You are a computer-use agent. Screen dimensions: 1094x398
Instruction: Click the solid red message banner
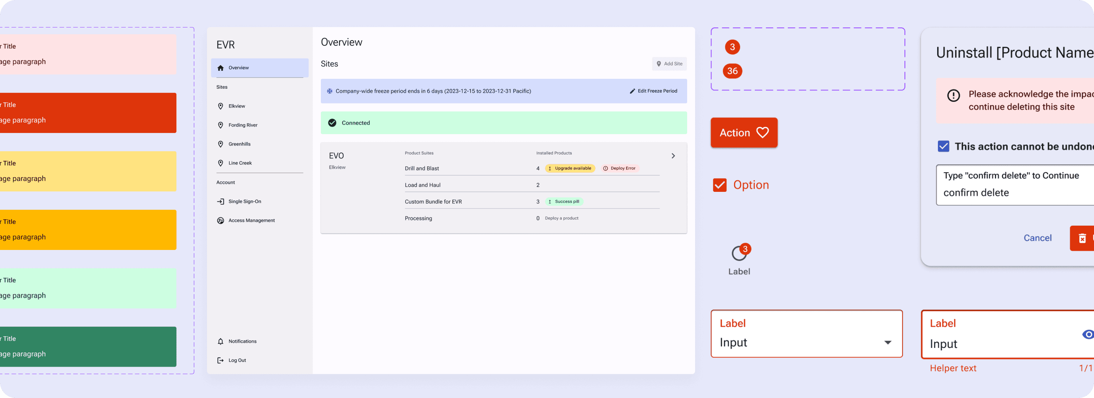(x=88, y=113)
